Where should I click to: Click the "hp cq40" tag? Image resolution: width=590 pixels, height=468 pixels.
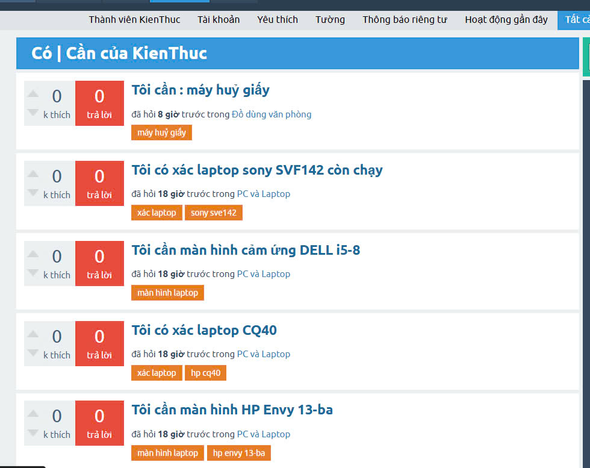click(205, 373)
